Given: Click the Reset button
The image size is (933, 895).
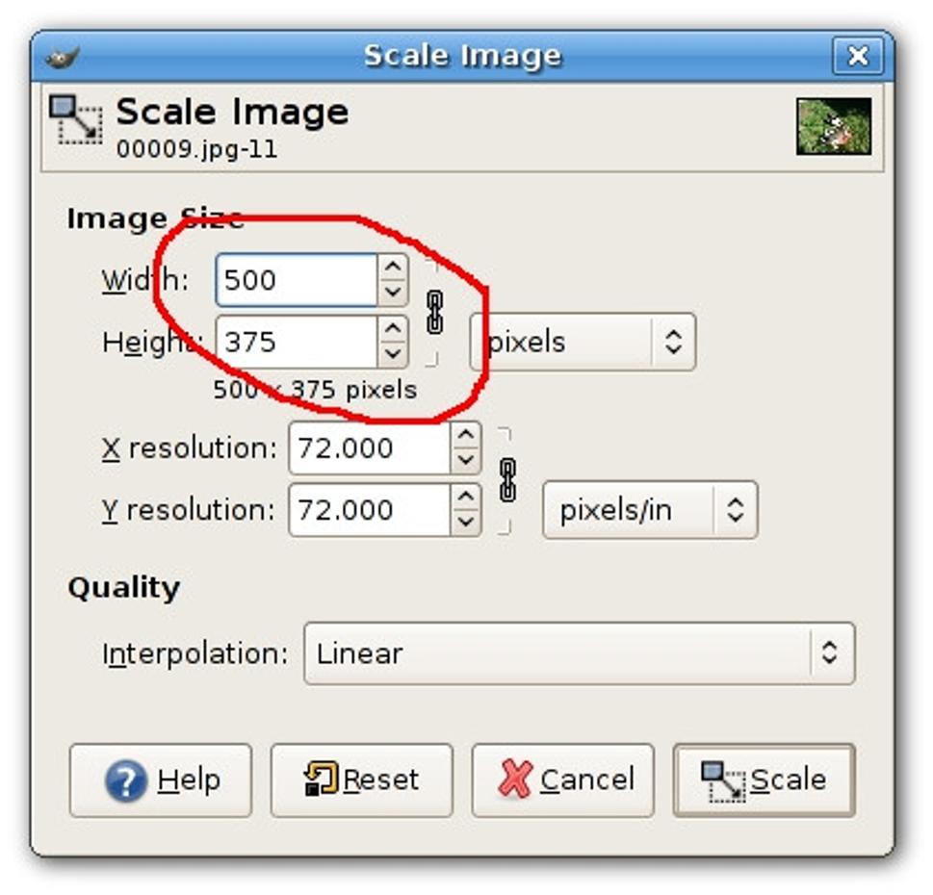Looking at the screenshot, I should click(362, 780).
